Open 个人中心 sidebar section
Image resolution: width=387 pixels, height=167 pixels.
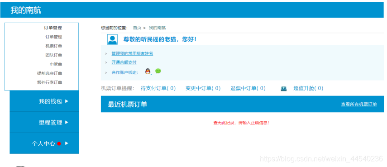(44, 143)
